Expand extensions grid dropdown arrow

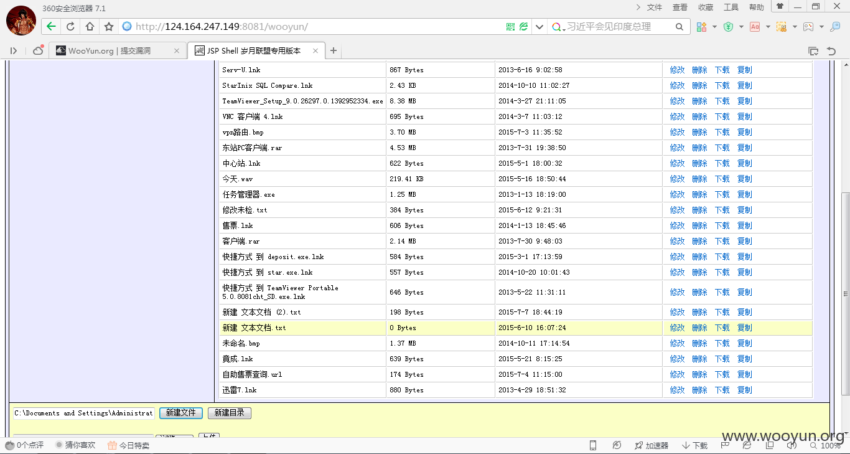tap(714, 27)
